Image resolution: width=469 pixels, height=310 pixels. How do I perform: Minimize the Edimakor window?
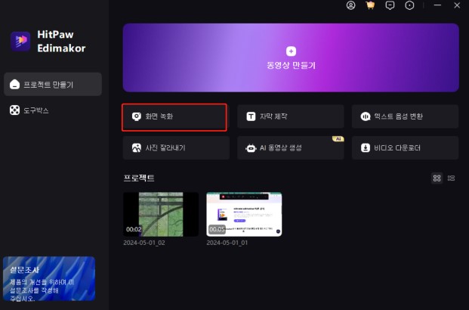tap(437, 5)
